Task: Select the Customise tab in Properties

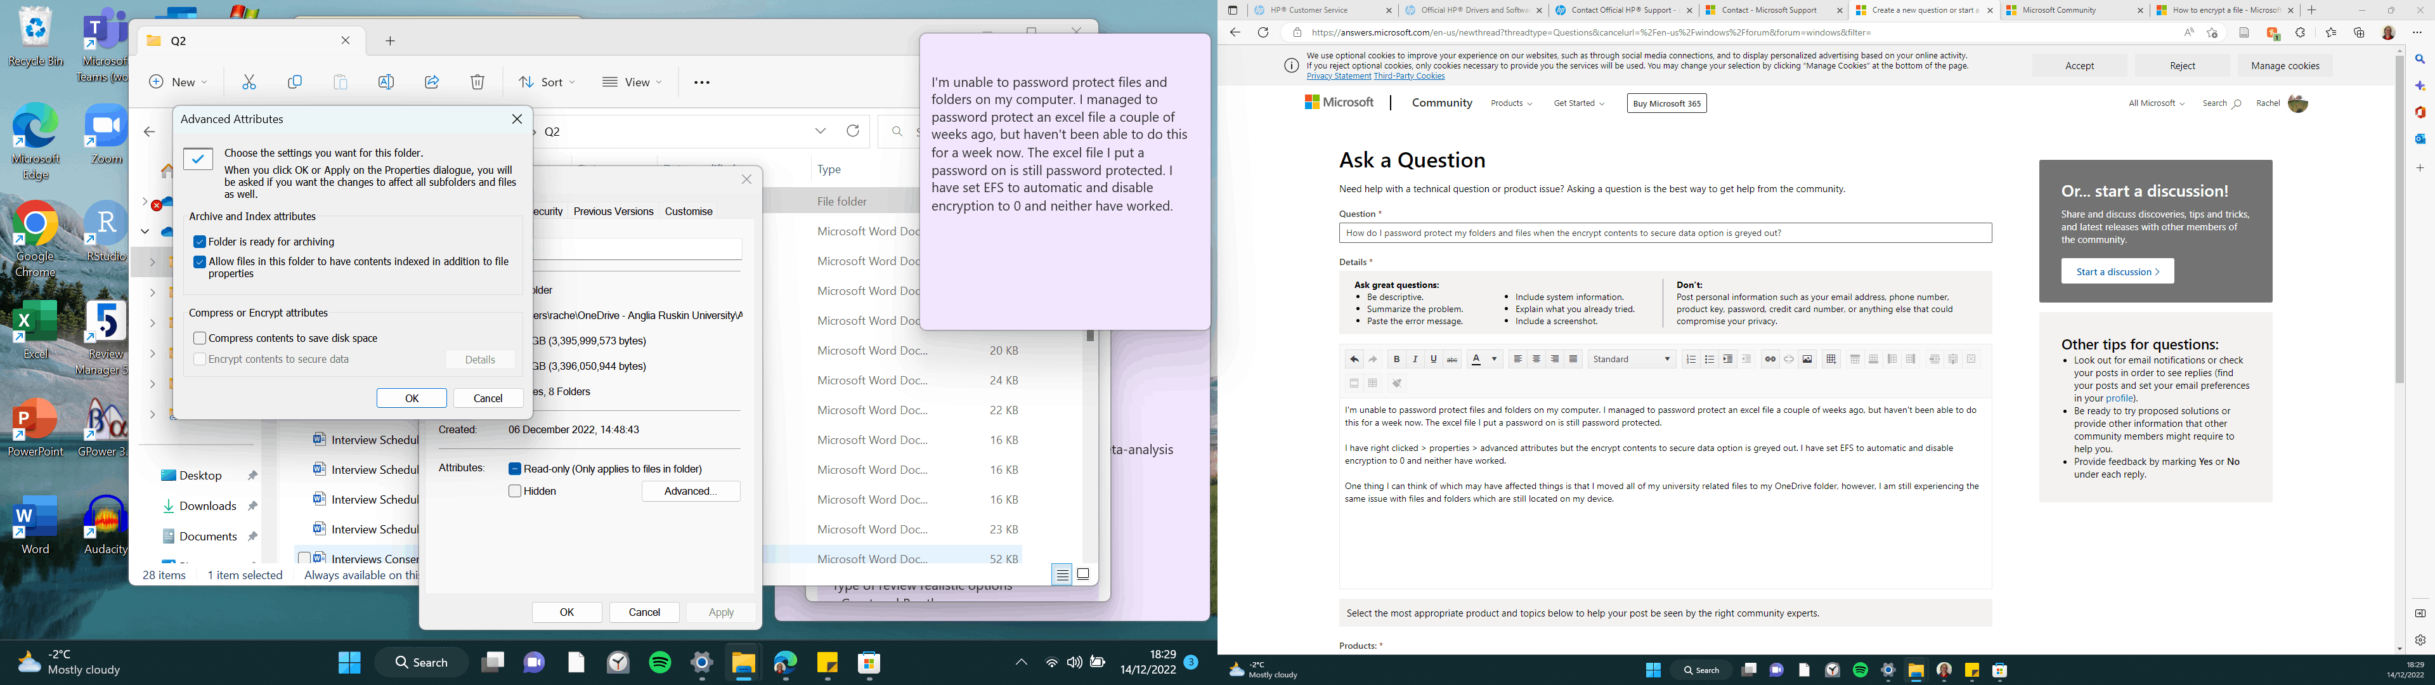Action: [x=688, y=211]
